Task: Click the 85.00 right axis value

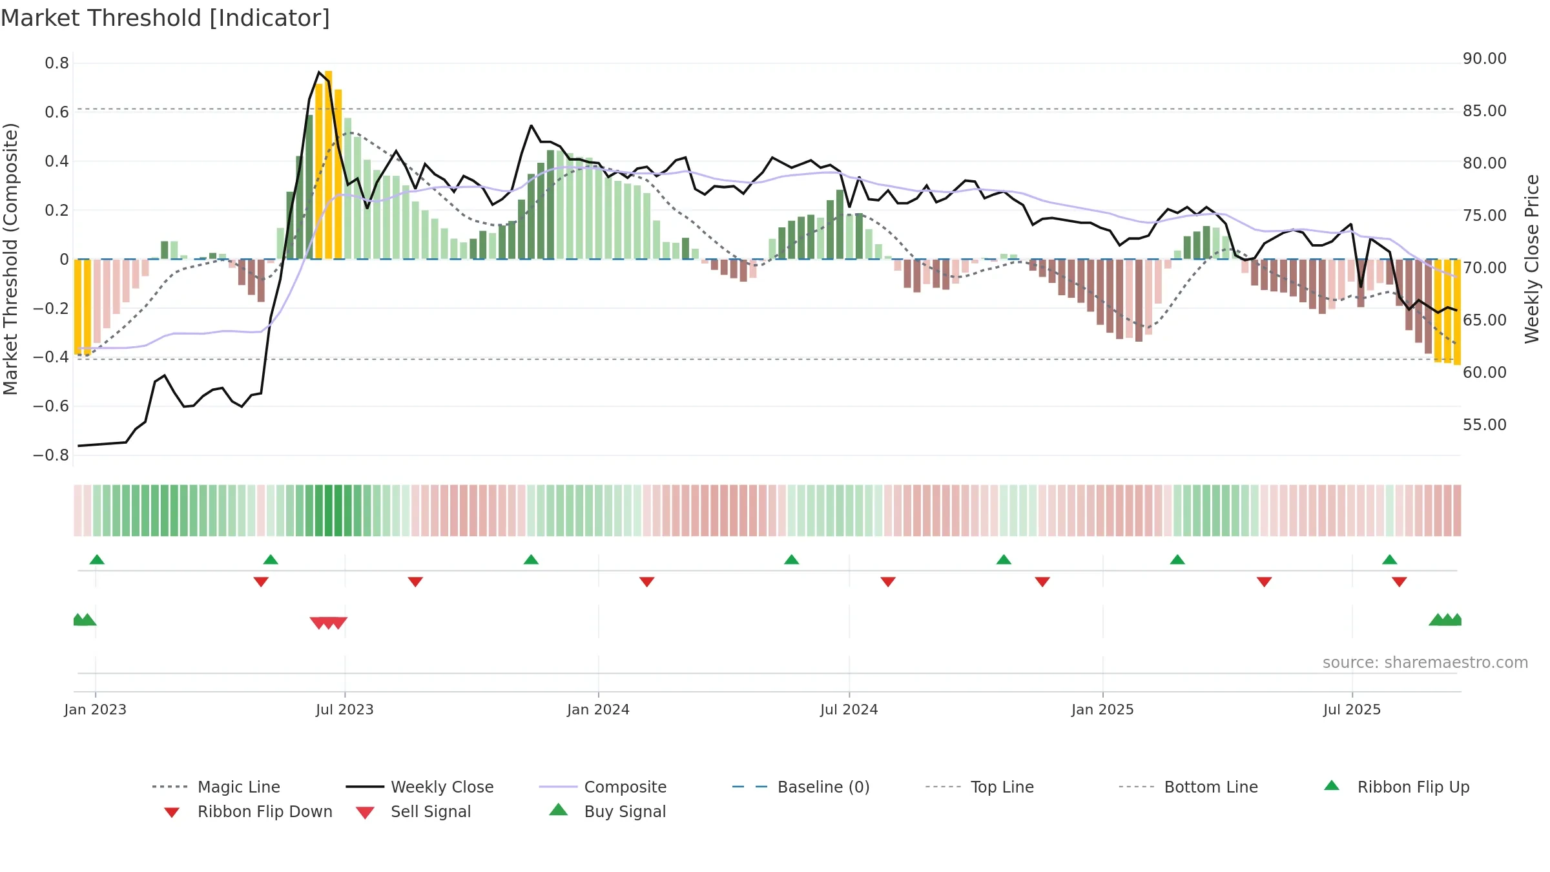Action: [x=1485, y=111]
